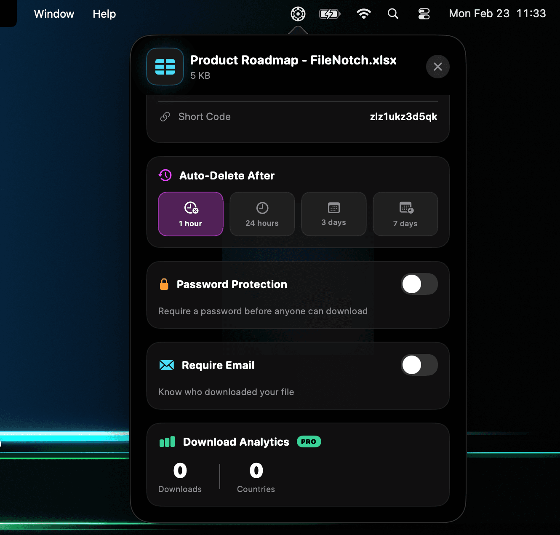Click the short code zlz1ukz3d5qk
Image resolution: width=560 pixels, height=535 pixels.
click(403, 117)
